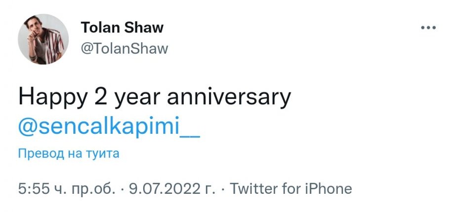455x212 pixels.
Task: Open the three-dot more options menu
Action: pyautogui.click(x=427, y=28)
